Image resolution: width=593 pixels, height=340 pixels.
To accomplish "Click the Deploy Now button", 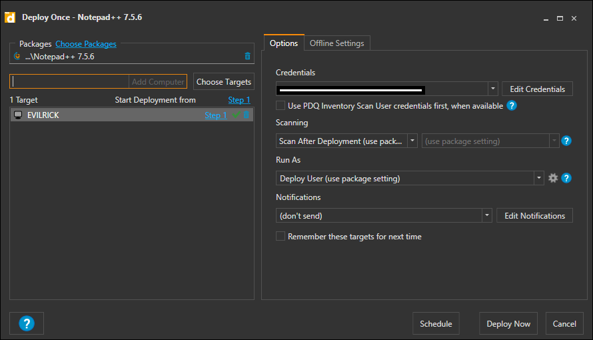I will (x=508, y=324).
